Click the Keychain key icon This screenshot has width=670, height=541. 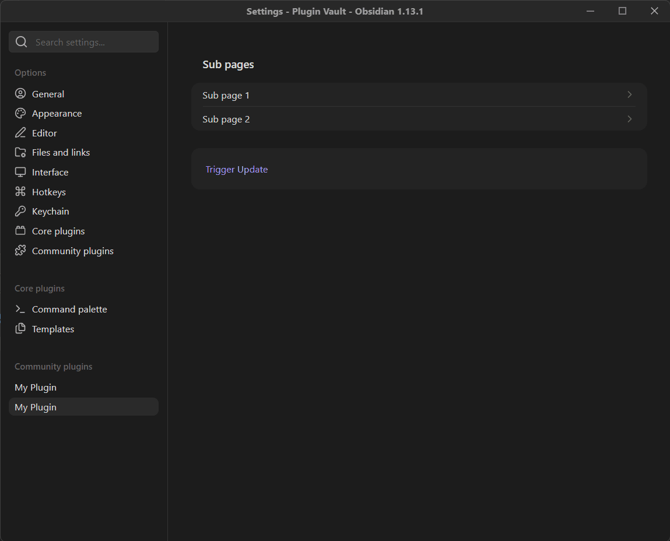(x=20, y=211)
